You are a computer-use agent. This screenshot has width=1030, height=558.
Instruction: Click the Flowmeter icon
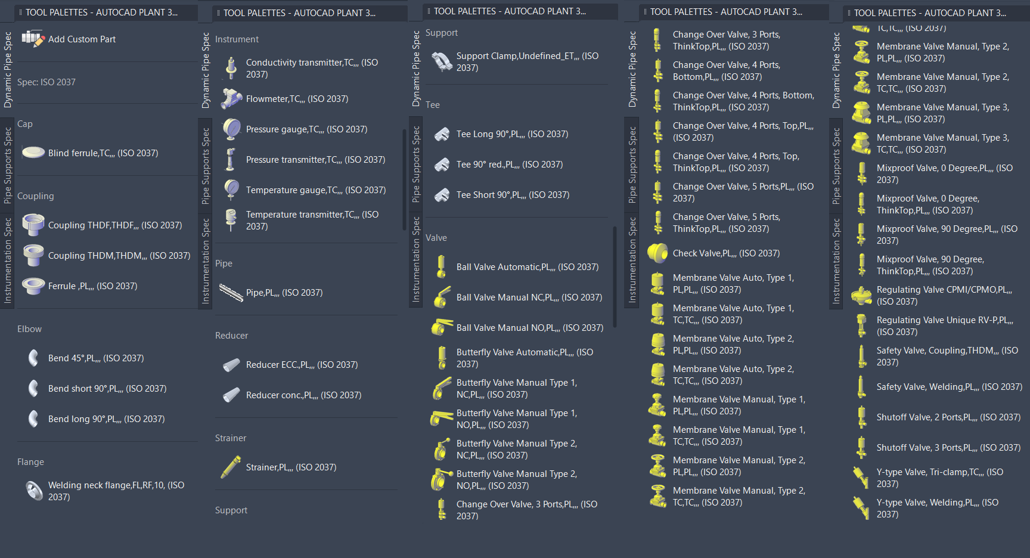coord(231,98)
